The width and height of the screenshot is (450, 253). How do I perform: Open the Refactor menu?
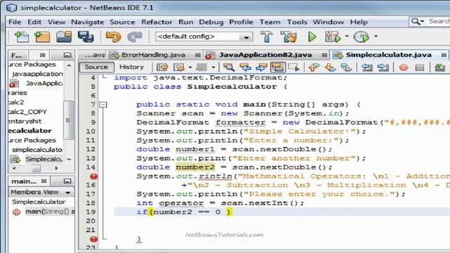(157, 22)
